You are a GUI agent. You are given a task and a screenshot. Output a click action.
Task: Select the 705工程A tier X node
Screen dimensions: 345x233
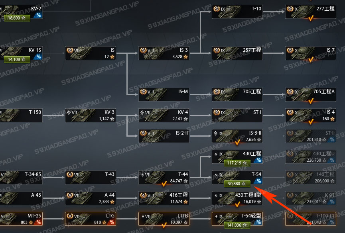tap(311, 94)
